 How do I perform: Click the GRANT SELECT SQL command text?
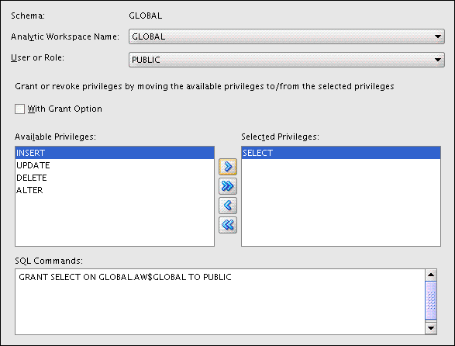[125, 277]
